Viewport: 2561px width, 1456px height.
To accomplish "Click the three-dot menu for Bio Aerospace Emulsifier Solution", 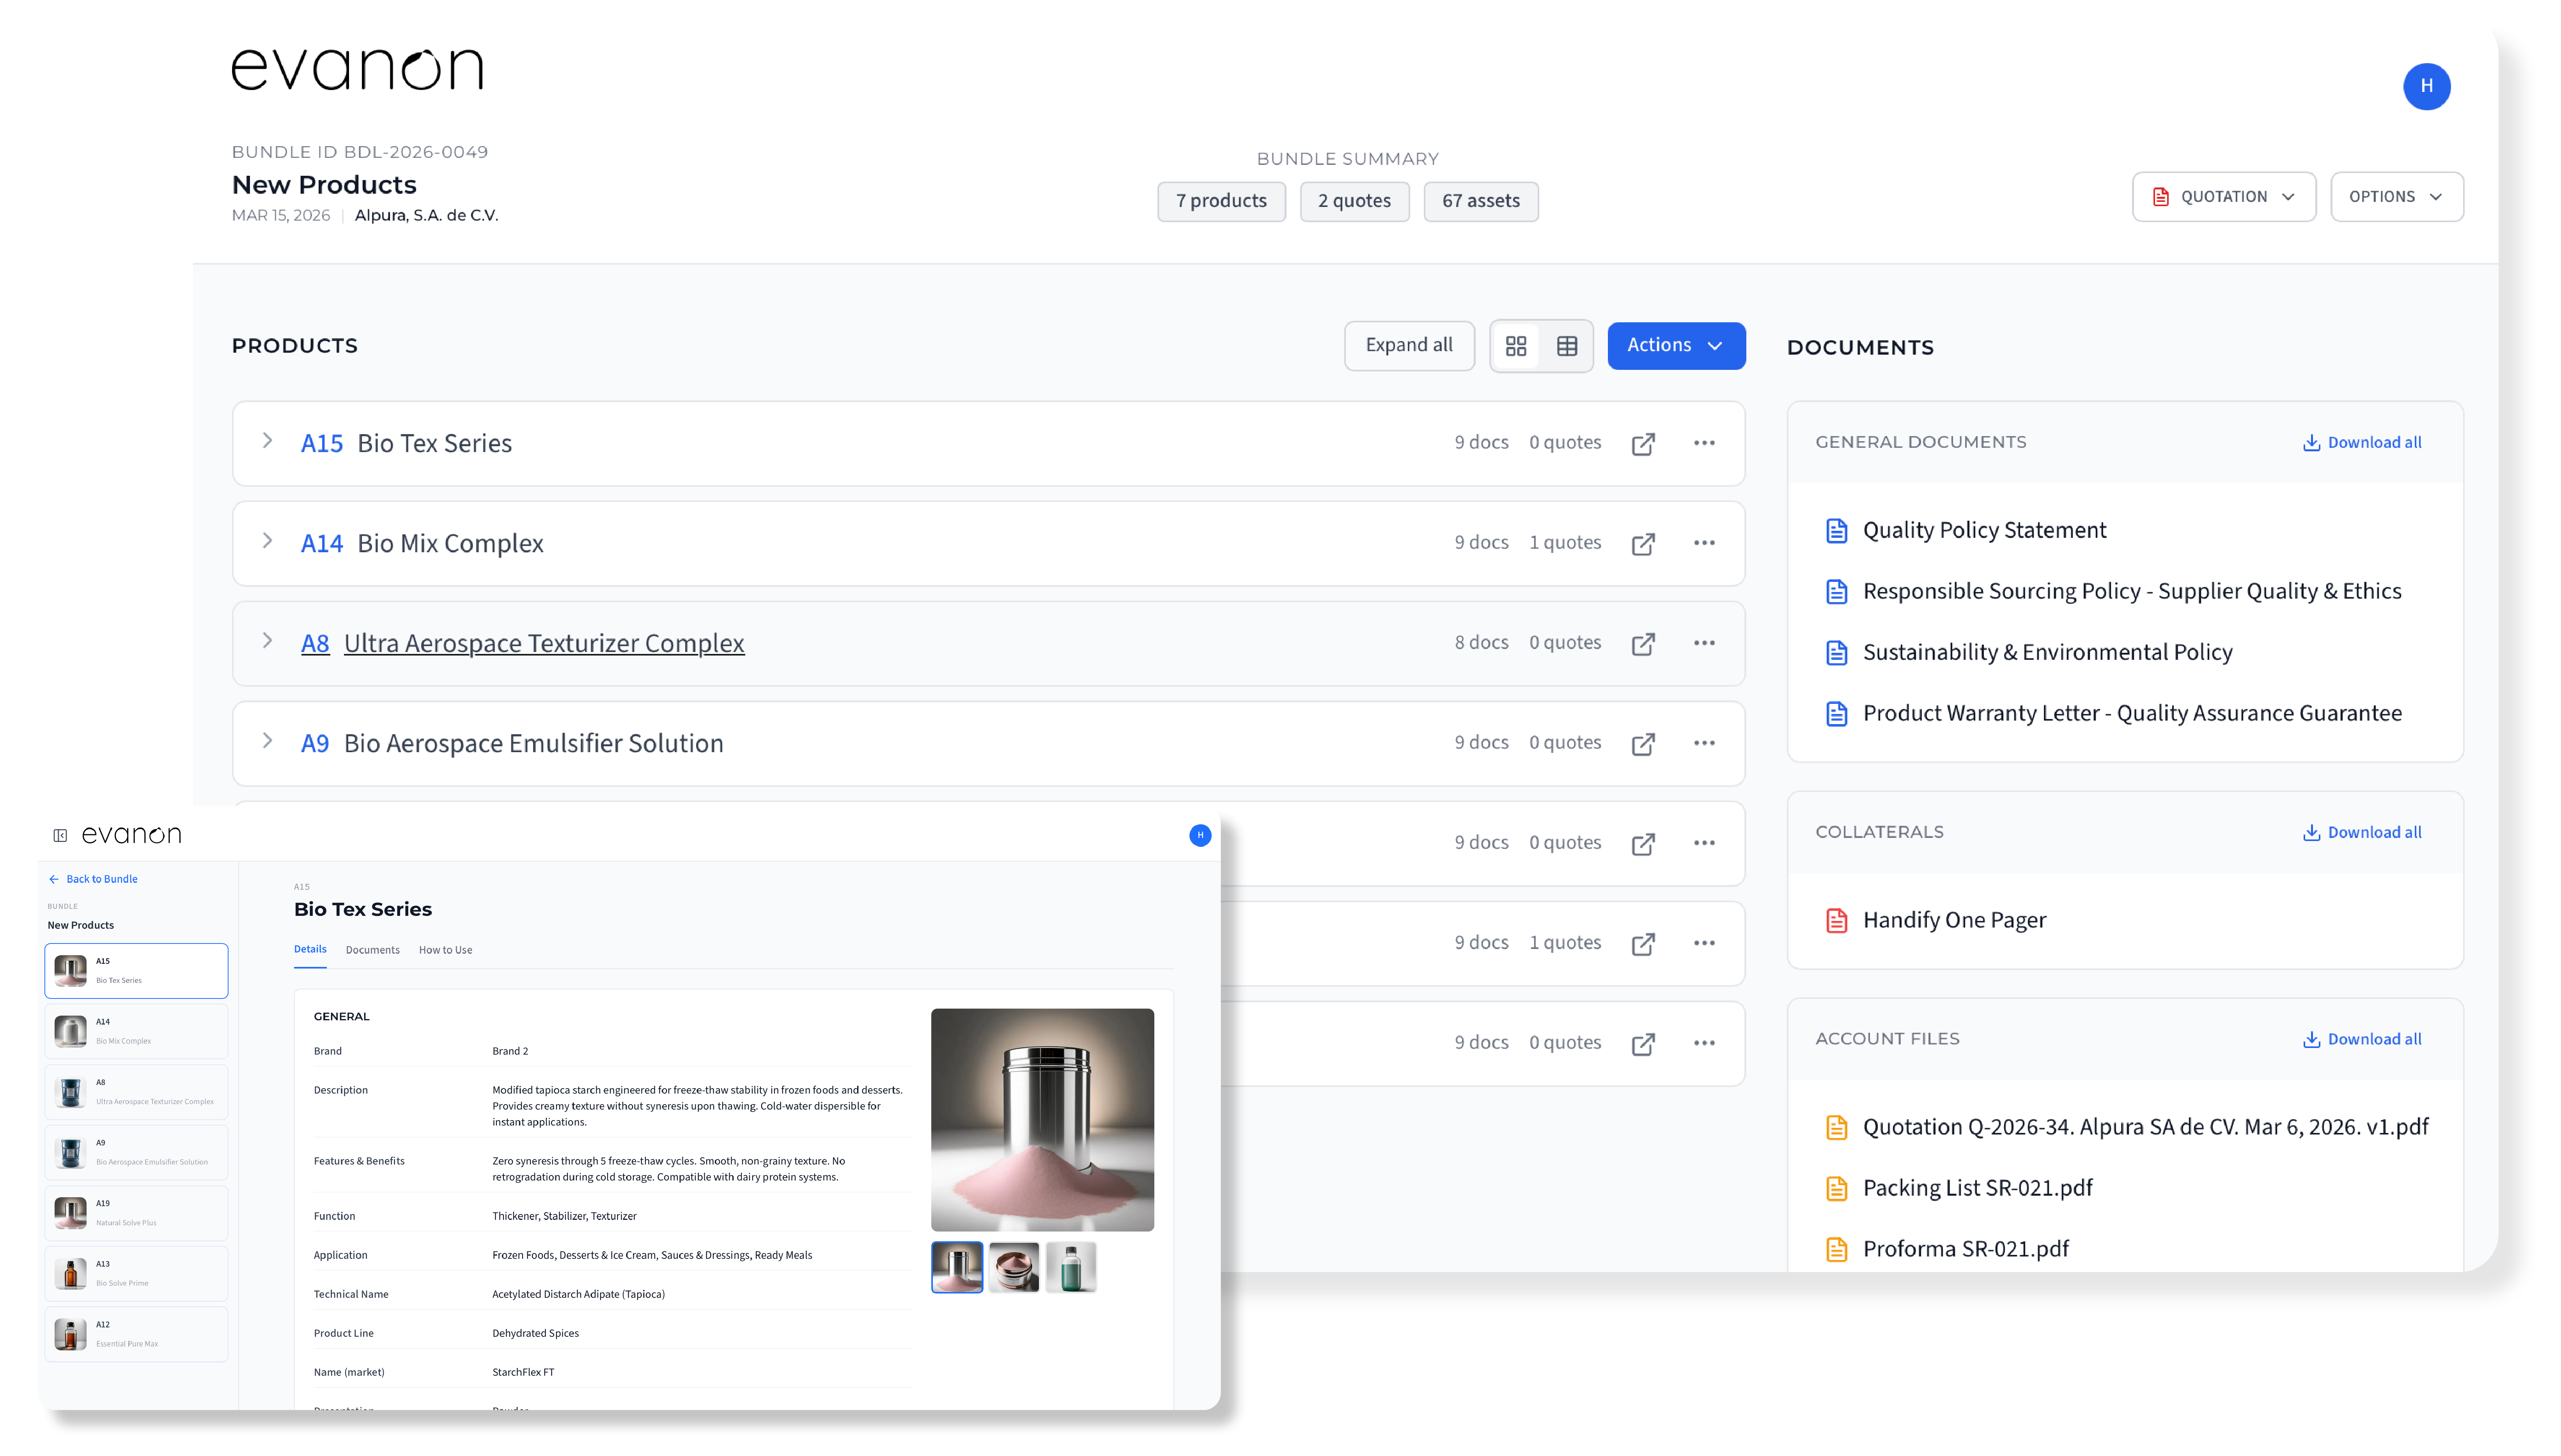I will [x=1704, y=743].
